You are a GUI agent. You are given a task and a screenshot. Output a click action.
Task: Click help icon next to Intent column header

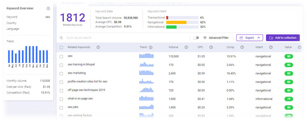tap(271, 47)
